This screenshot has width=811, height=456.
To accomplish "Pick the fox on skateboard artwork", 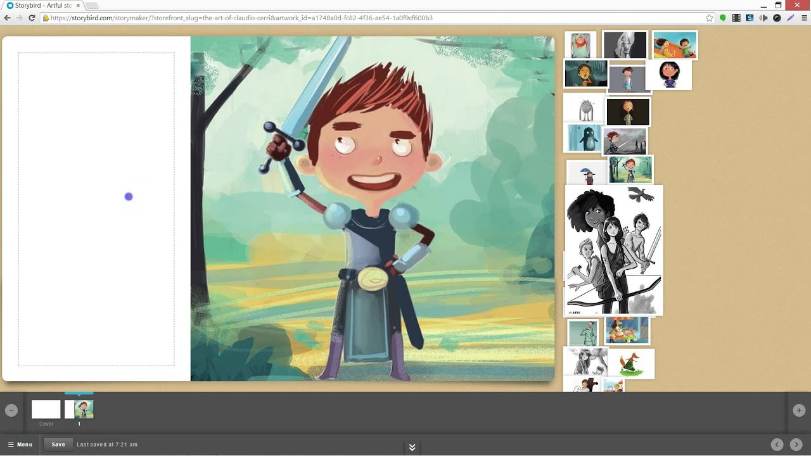I will [x=631, y=364].
